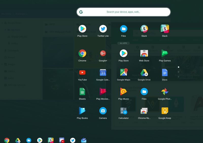Launch the Chrome Web Store app

tap(144, 54)
